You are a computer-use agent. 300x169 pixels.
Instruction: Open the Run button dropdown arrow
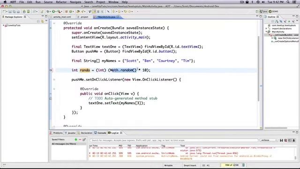point(56,11)
